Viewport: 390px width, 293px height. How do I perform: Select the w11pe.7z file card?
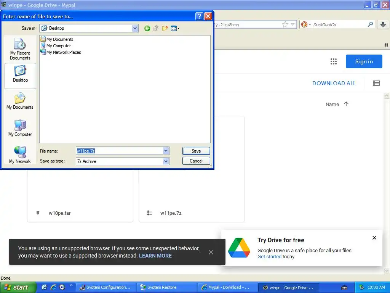click(192, 196)
